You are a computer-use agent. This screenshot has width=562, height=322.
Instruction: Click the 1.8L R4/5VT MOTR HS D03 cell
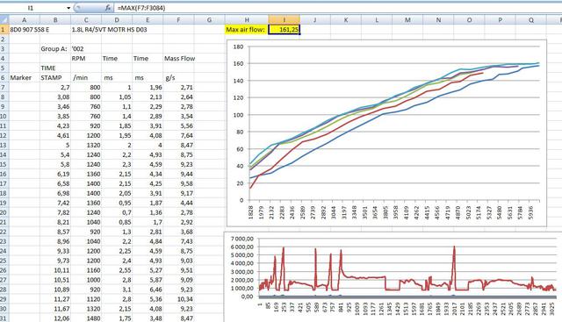[x=109, y=30]
